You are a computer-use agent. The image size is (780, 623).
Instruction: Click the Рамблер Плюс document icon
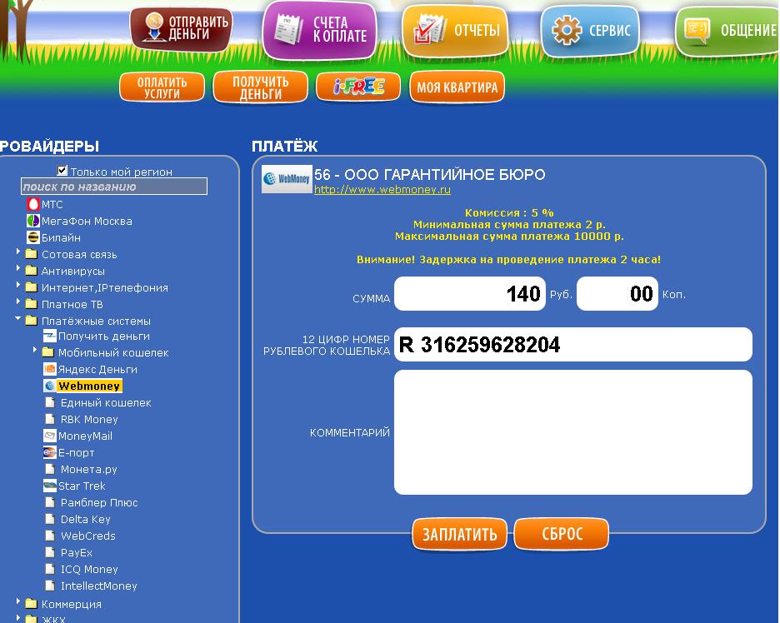point(50,502)
